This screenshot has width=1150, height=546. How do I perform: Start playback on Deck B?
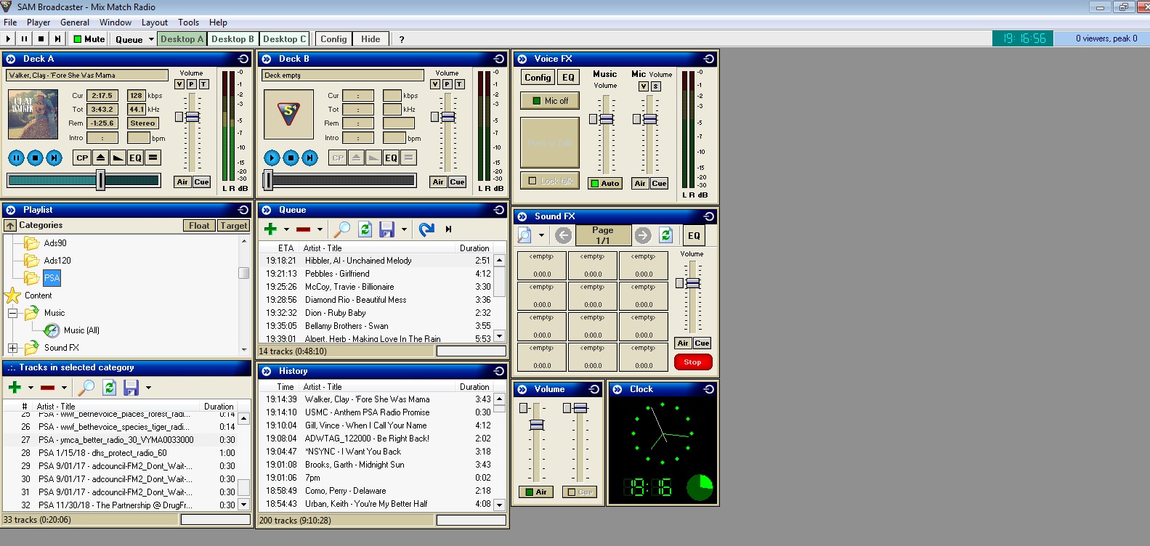click(272, 158)
